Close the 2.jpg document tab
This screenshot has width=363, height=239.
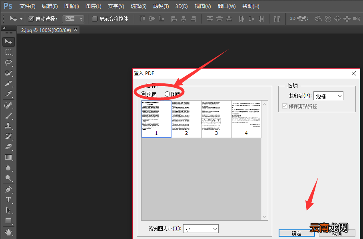(76, 30)
